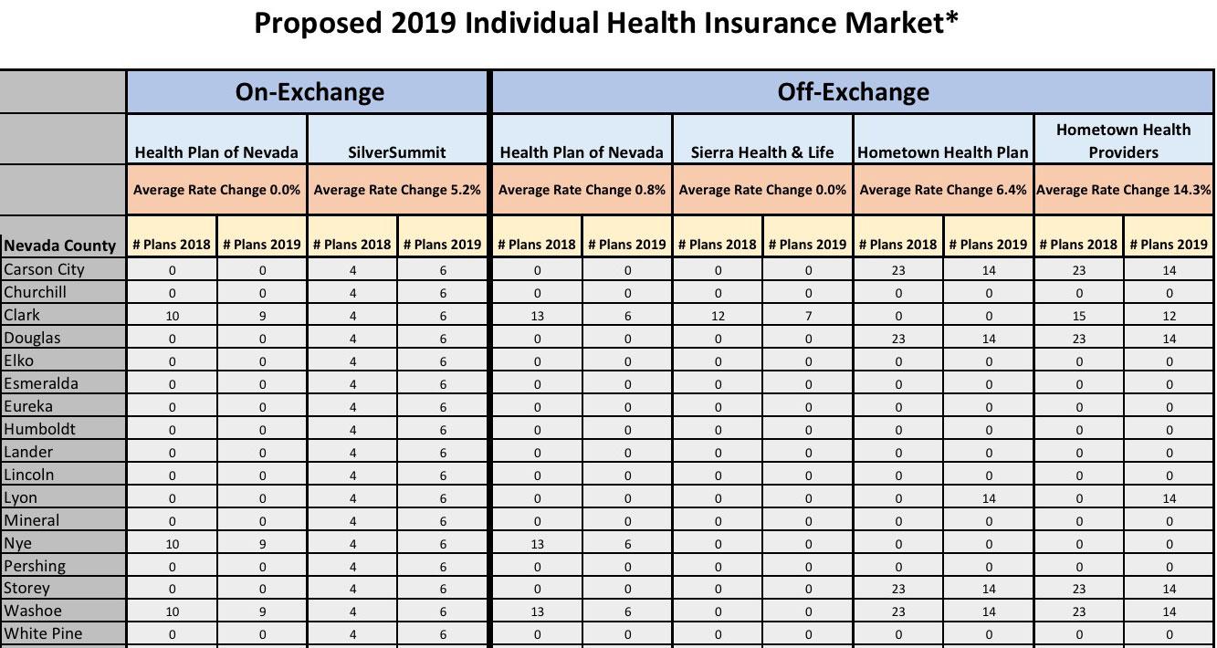Click the Sierra Health & Life header
Screen dimensions: 1217x648
pos(762,152)
